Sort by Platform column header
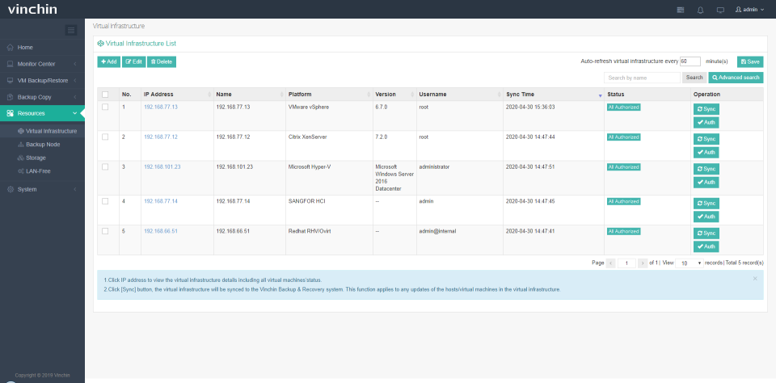Viewport: 776px width, 383px height. coord(329,94)
